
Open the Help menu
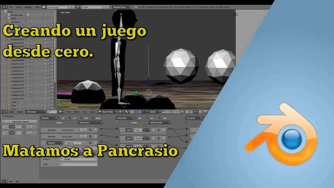click(x=37, y=7)
